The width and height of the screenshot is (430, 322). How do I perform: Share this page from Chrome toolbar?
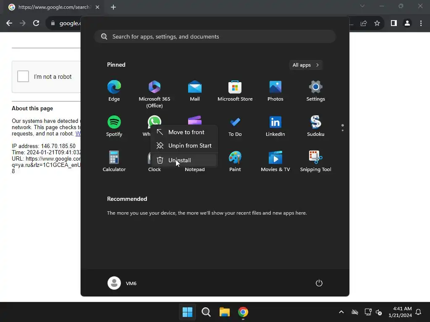tap(364, 23)
